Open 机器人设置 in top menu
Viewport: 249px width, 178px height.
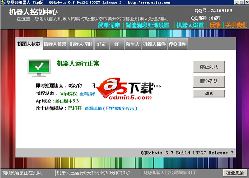190,25
